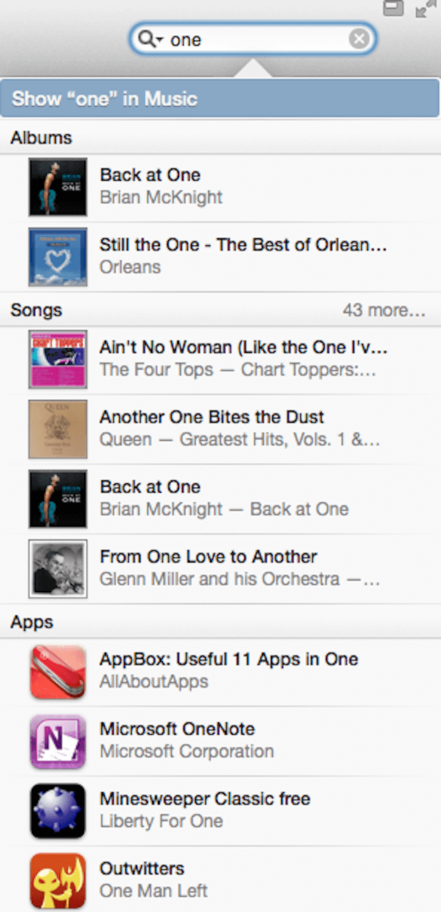Toggle the full screen arrows icon
Viewport: 441px width, 912px height.
pyautogui.click(x=425, y=8)
